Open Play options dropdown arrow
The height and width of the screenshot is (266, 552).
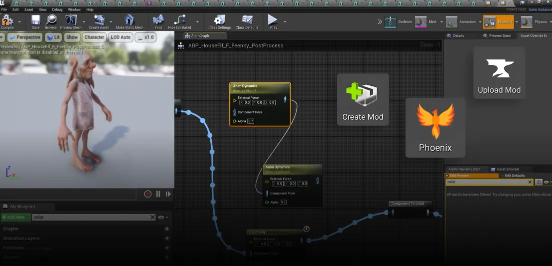click(x=285, y=22)
